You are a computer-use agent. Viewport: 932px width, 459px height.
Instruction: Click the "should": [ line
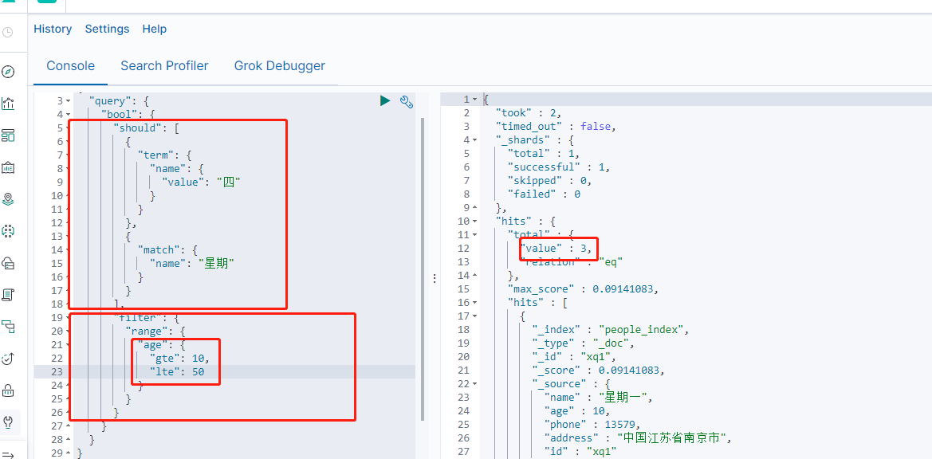[146, 127]
